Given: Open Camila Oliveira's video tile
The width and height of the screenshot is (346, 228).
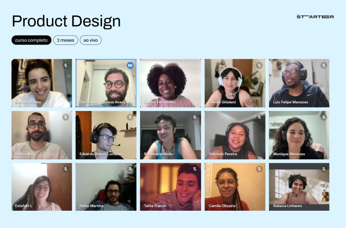Looking at the screenshot, I should 235,187.
